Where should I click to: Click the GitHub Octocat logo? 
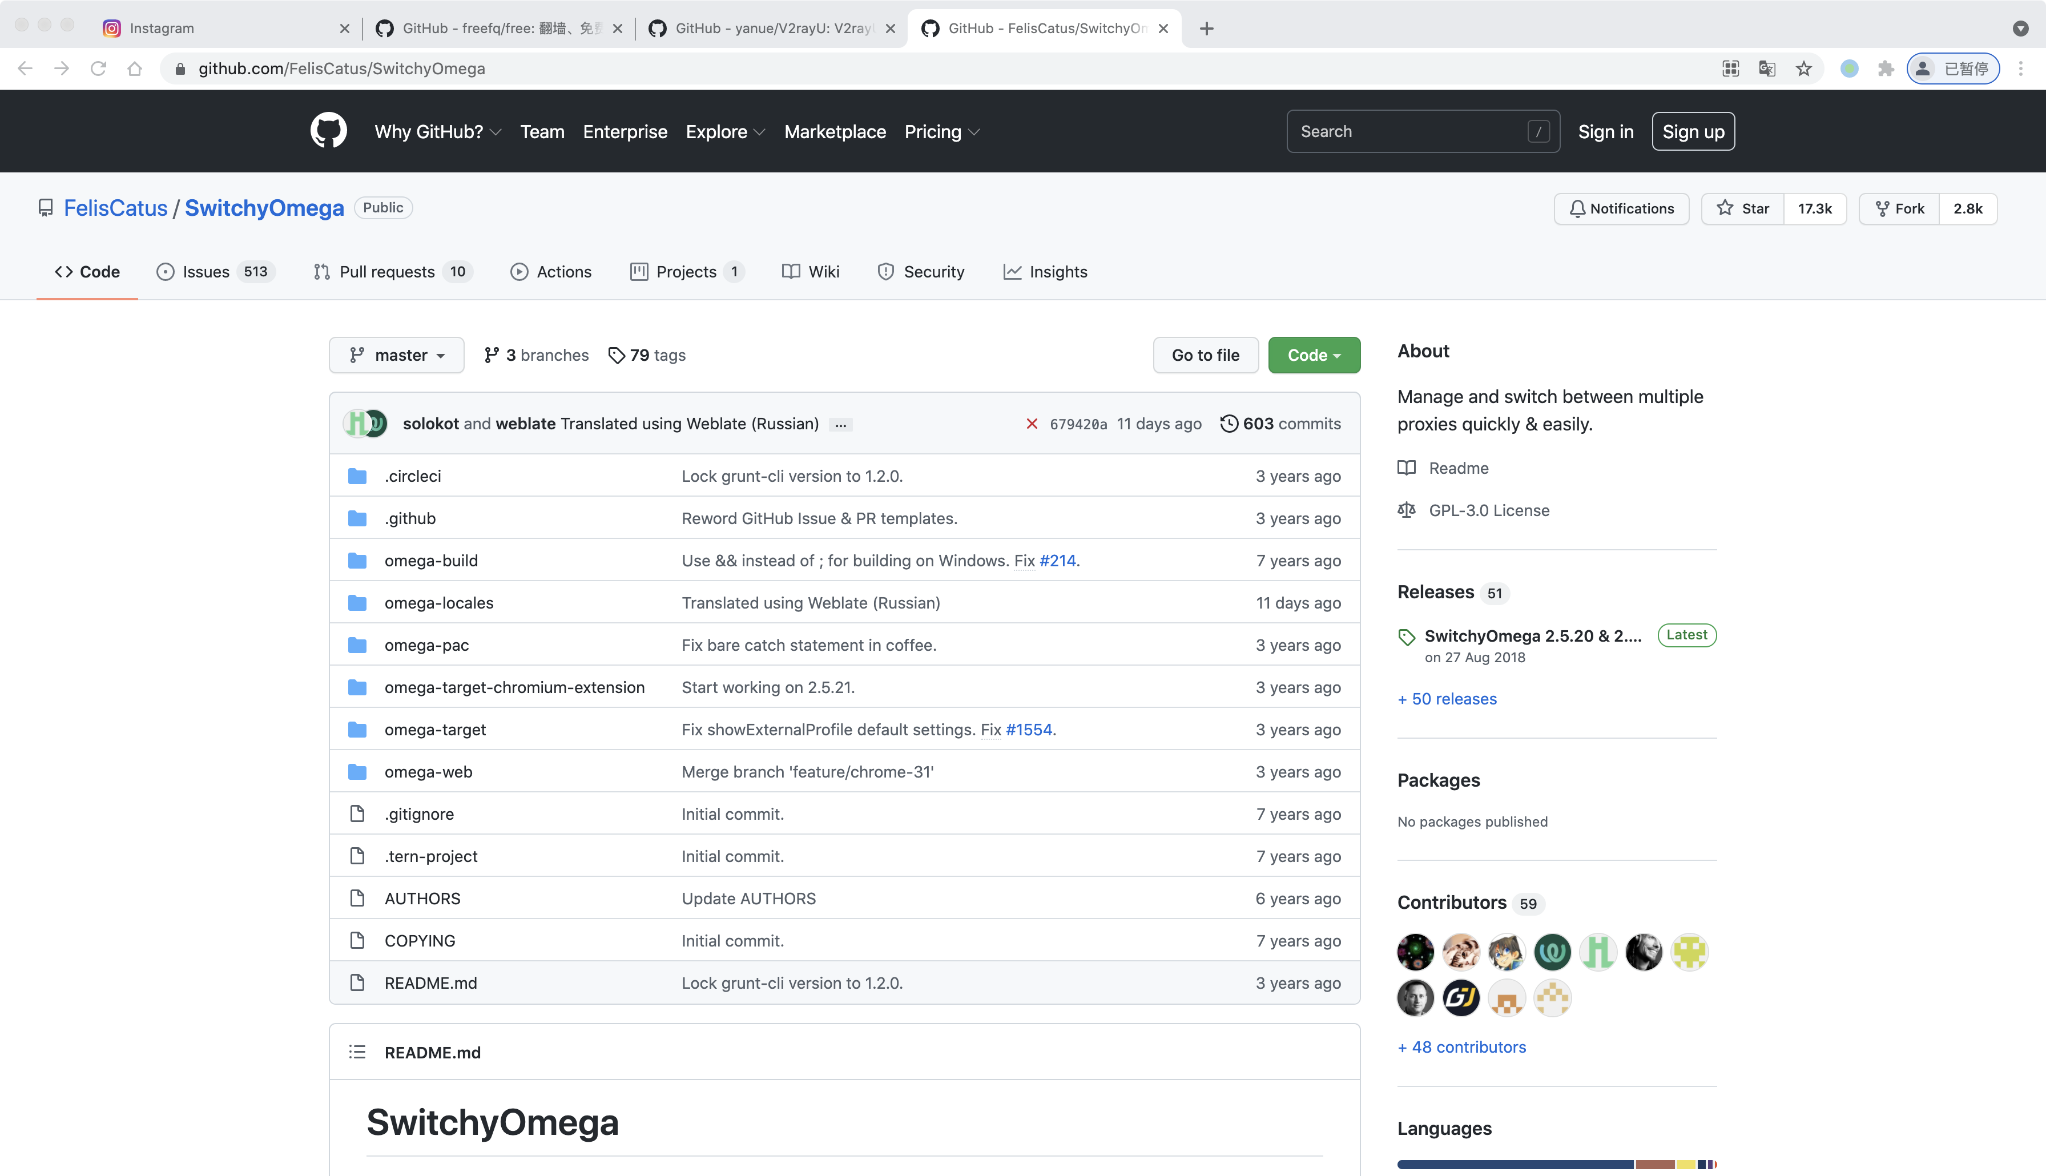tap(329, 131)
